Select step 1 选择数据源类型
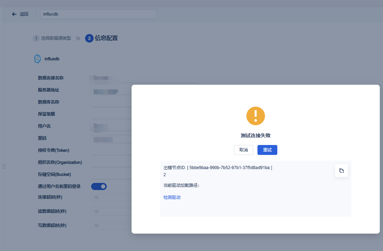The image size is (383, 251). (x=52, y=38)
